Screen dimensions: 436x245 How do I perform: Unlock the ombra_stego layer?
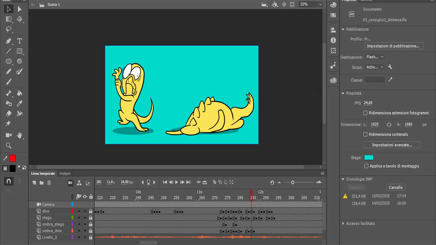point(91,224)
